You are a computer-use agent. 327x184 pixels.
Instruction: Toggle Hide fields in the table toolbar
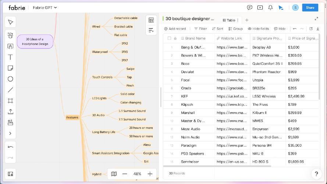(x=258, y=29)
